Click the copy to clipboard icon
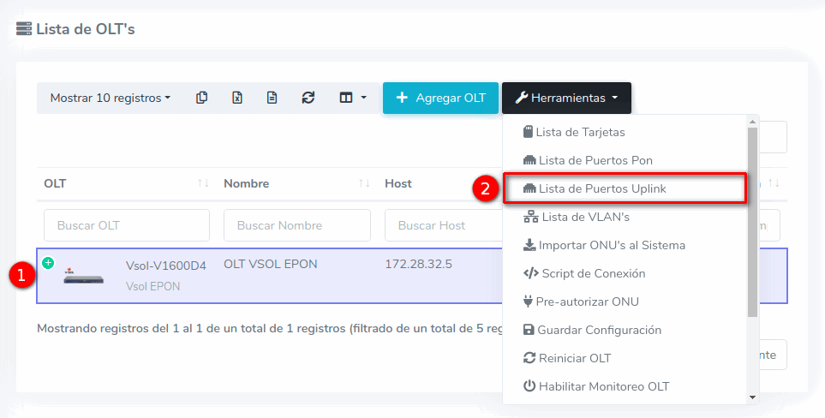The image size is (825, 418). tap(201, 98)
